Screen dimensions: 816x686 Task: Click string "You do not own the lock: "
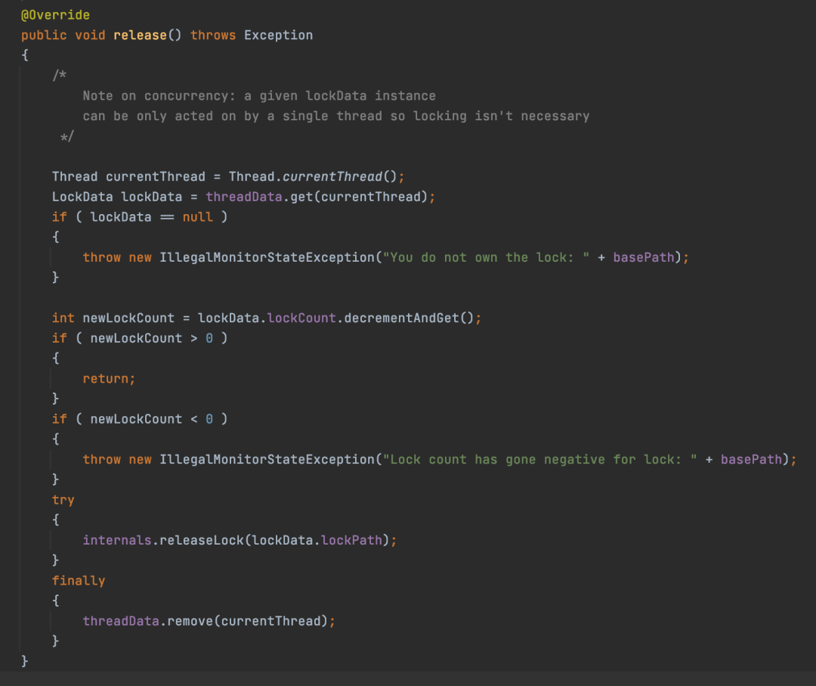pos(486,257)
